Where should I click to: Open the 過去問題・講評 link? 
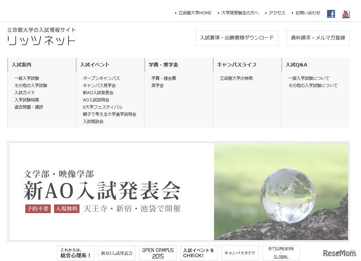point(29,107)
